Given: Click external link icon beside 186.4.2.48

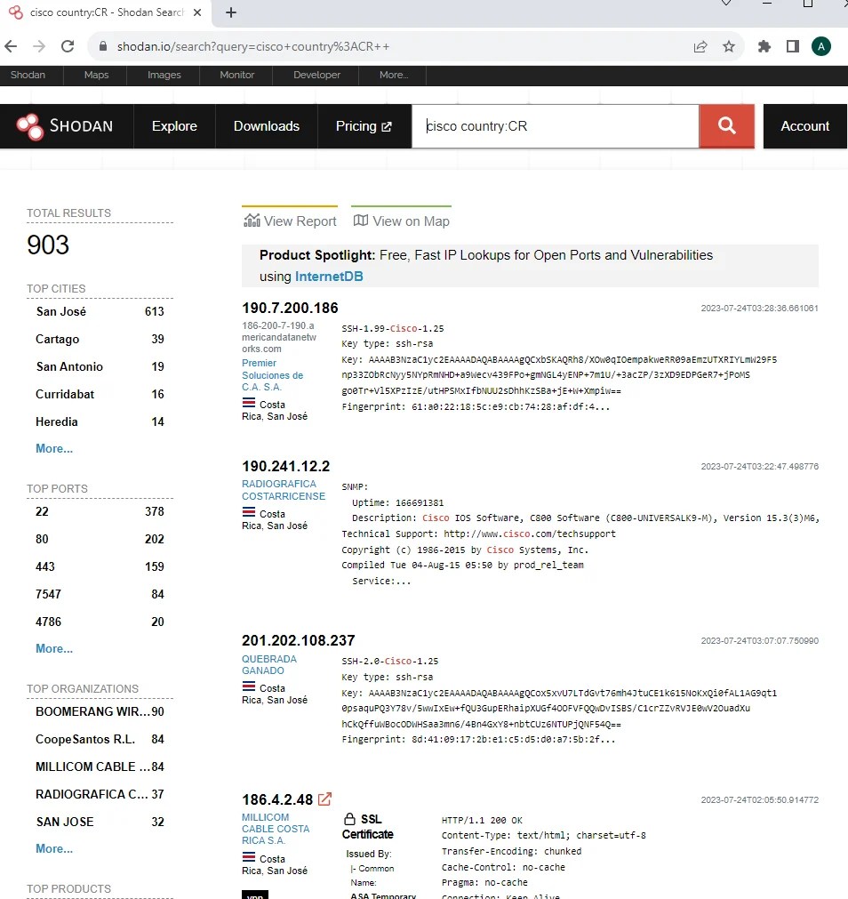Looking at the screenshot, I should pos(324,799).
